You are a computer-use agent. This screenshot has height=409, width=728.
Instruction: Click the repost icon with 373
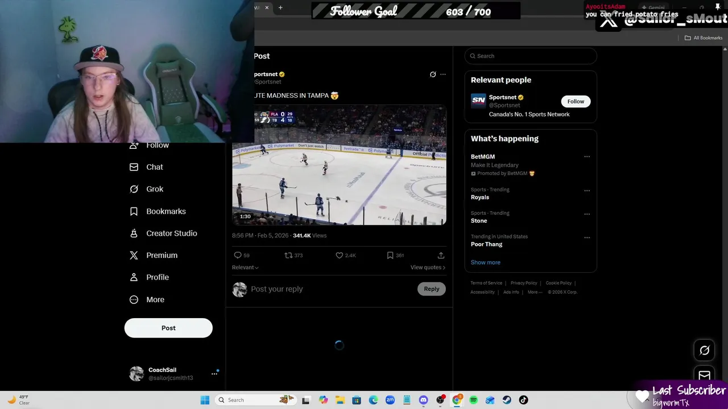point(288,256)
